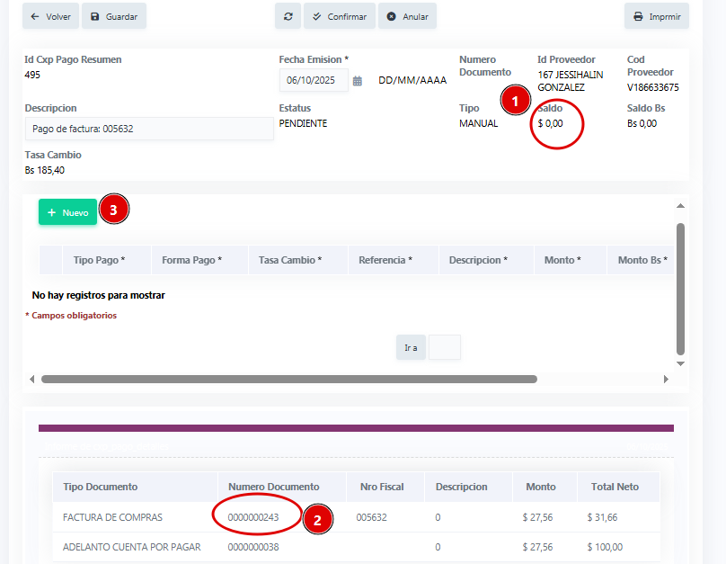Screen dimensions: 726x564
Task: Sort by Tipo Pago column header
Action: pos(99,260)
